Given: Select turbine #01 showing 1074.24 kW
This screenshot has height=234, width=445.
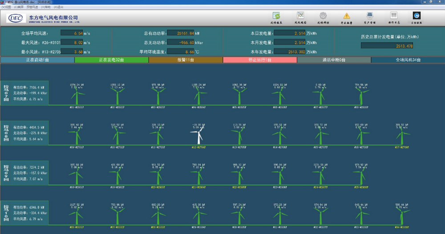Looking at the screenshot, I should point(77,96).
